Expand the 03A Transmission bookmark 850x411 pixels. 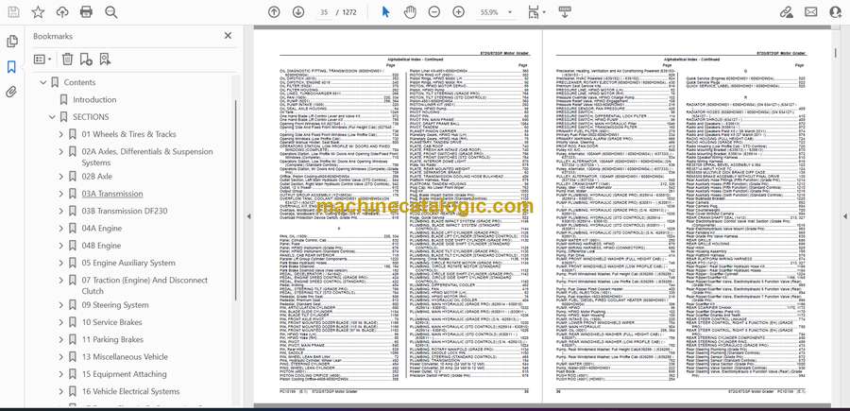pyautogui.click(x=60, y=194)
